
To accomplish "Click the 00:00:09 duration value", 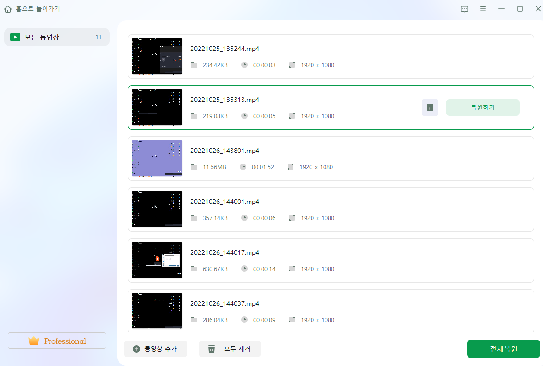I will coord(264,320).
